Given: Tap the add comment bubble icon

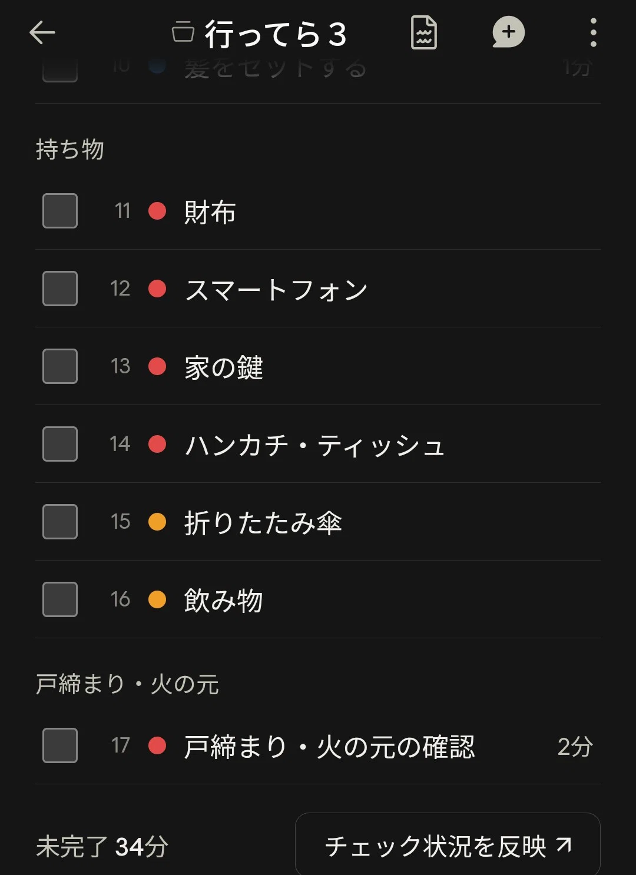Looking at the screenshot, I should click(x=508, y=32).
